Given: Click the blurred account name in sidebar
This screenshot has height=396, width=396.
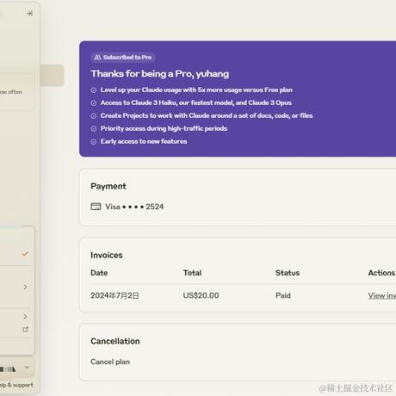Looking at the screenshot, I should pyautogui.click(x=8, y=369).
